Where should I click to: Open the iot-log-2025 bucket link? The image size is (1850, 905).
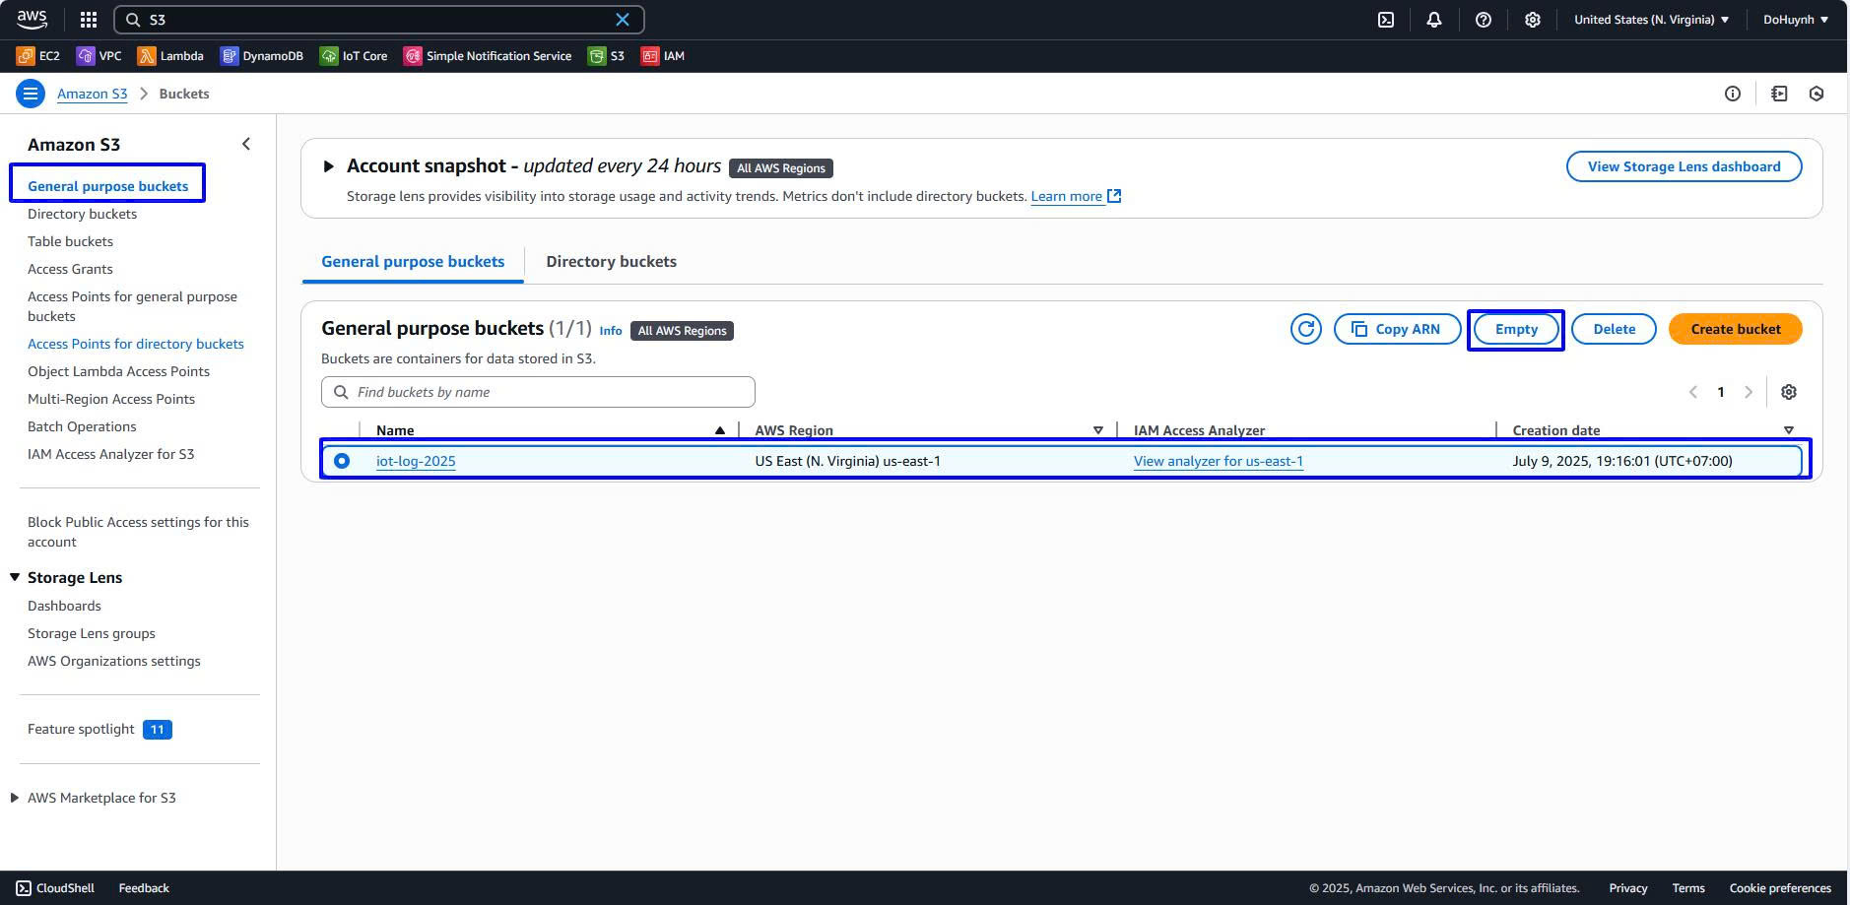[416, 461]
